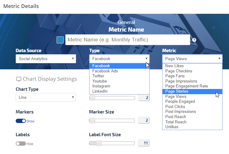Click the Metric Name text field
Viewport: 229px width, 154px height.
point(127,40)
